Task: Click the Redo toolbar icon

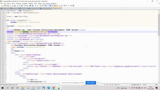Action: [x=27, y=5]
